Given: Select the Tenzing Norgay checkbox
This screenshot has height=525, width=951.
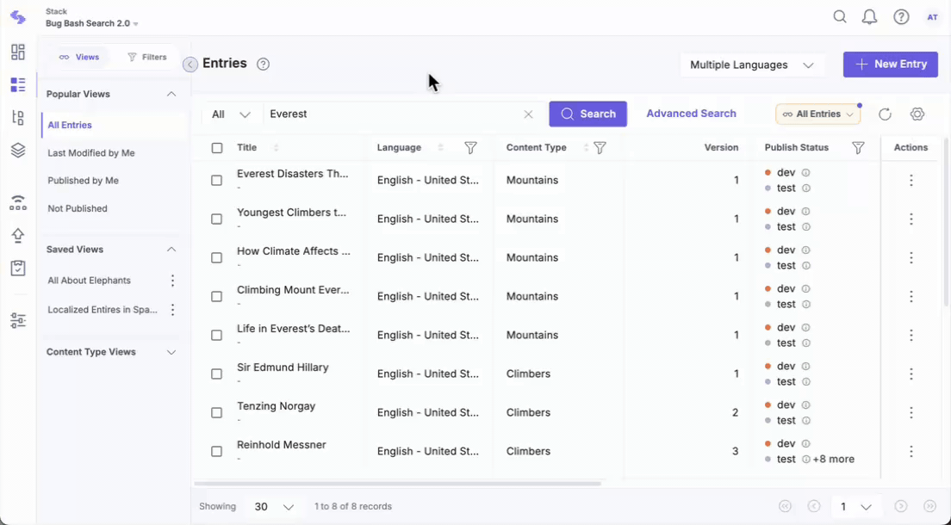Looking at the screenshot, I should [216, 413].
